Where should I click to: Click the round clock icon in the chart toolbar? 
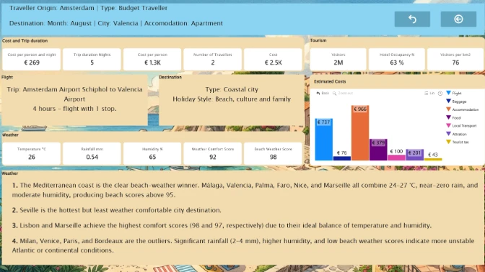440,93
